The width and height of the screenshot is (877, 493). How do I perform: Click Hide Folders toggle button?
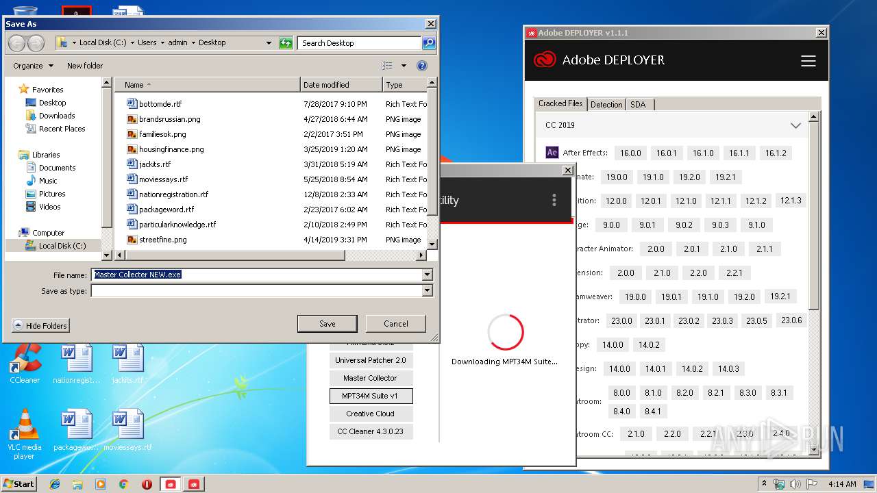pos(40,326)
